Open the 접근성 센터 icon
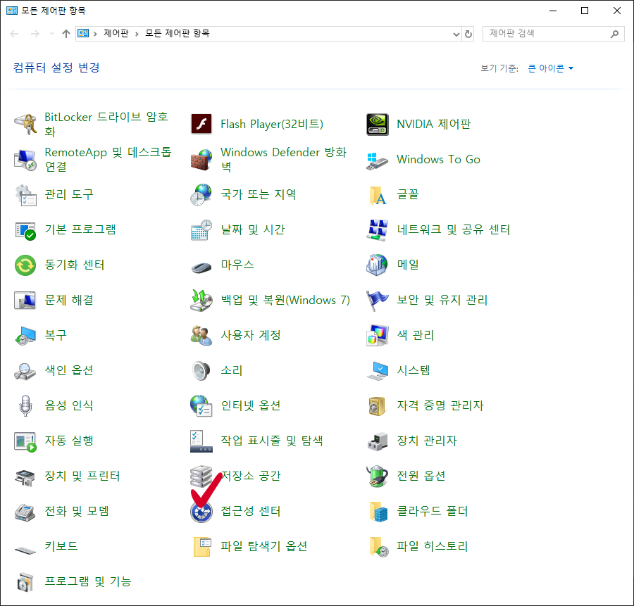 (201, 512)
